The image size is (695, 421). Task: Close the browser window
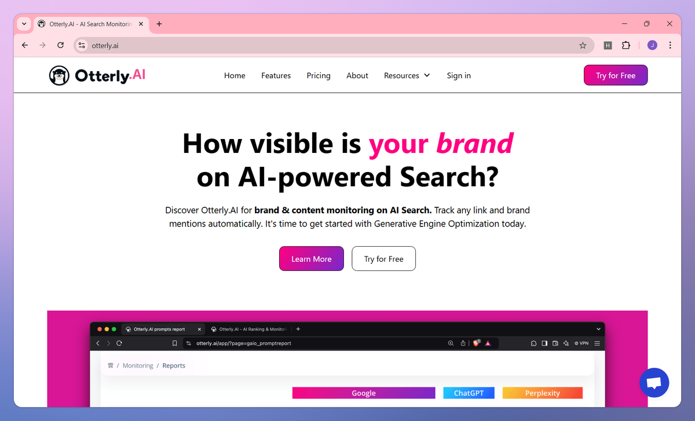point(670,24)
